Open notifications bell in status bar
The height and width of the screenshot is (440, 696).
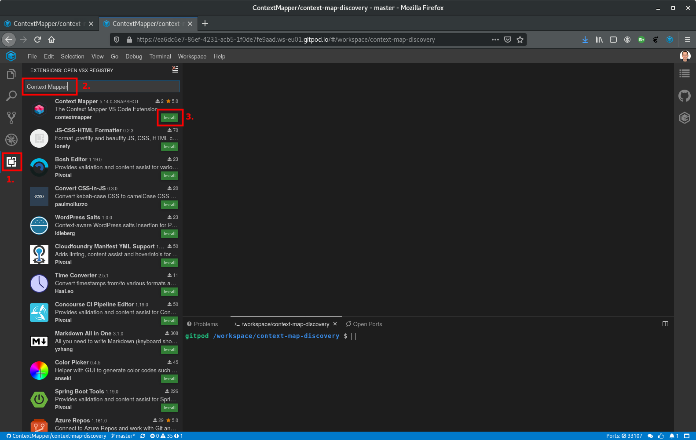(x=674, y=436)
